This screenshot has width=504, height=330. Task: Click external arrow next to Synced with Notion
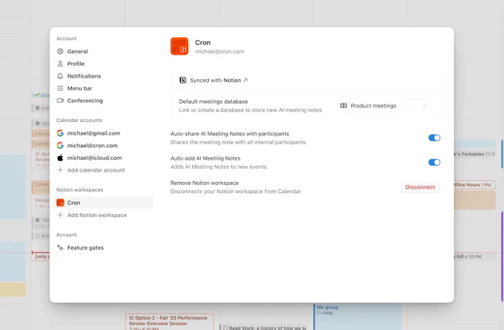pyautogui.click(x=245, y=80)
